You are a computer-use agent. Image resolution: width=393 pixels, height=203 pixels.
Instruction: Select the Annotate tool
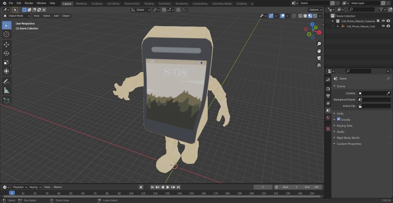pyautogui.click(x=6, y=82)
